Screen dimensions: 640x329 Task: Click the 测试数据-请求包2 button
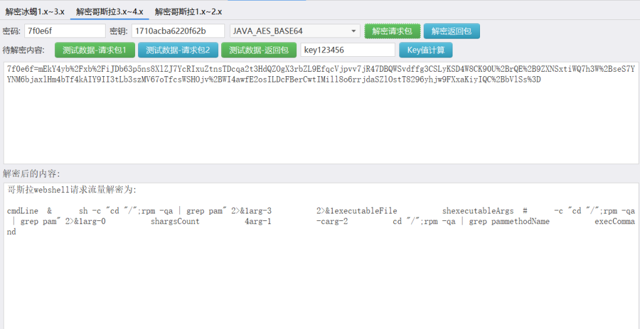pos(177,50)
